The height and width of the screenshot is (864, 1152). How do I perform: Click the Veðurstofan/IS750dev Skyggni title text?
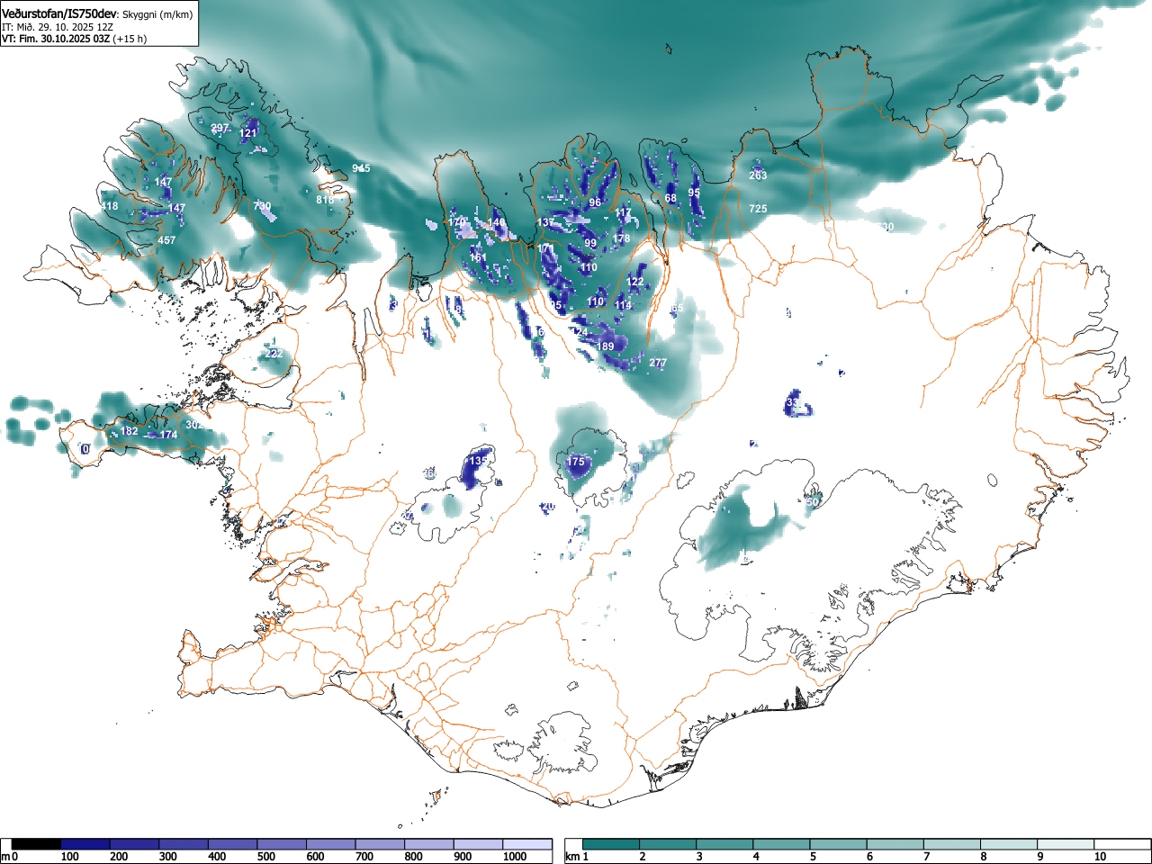(97, 14)
